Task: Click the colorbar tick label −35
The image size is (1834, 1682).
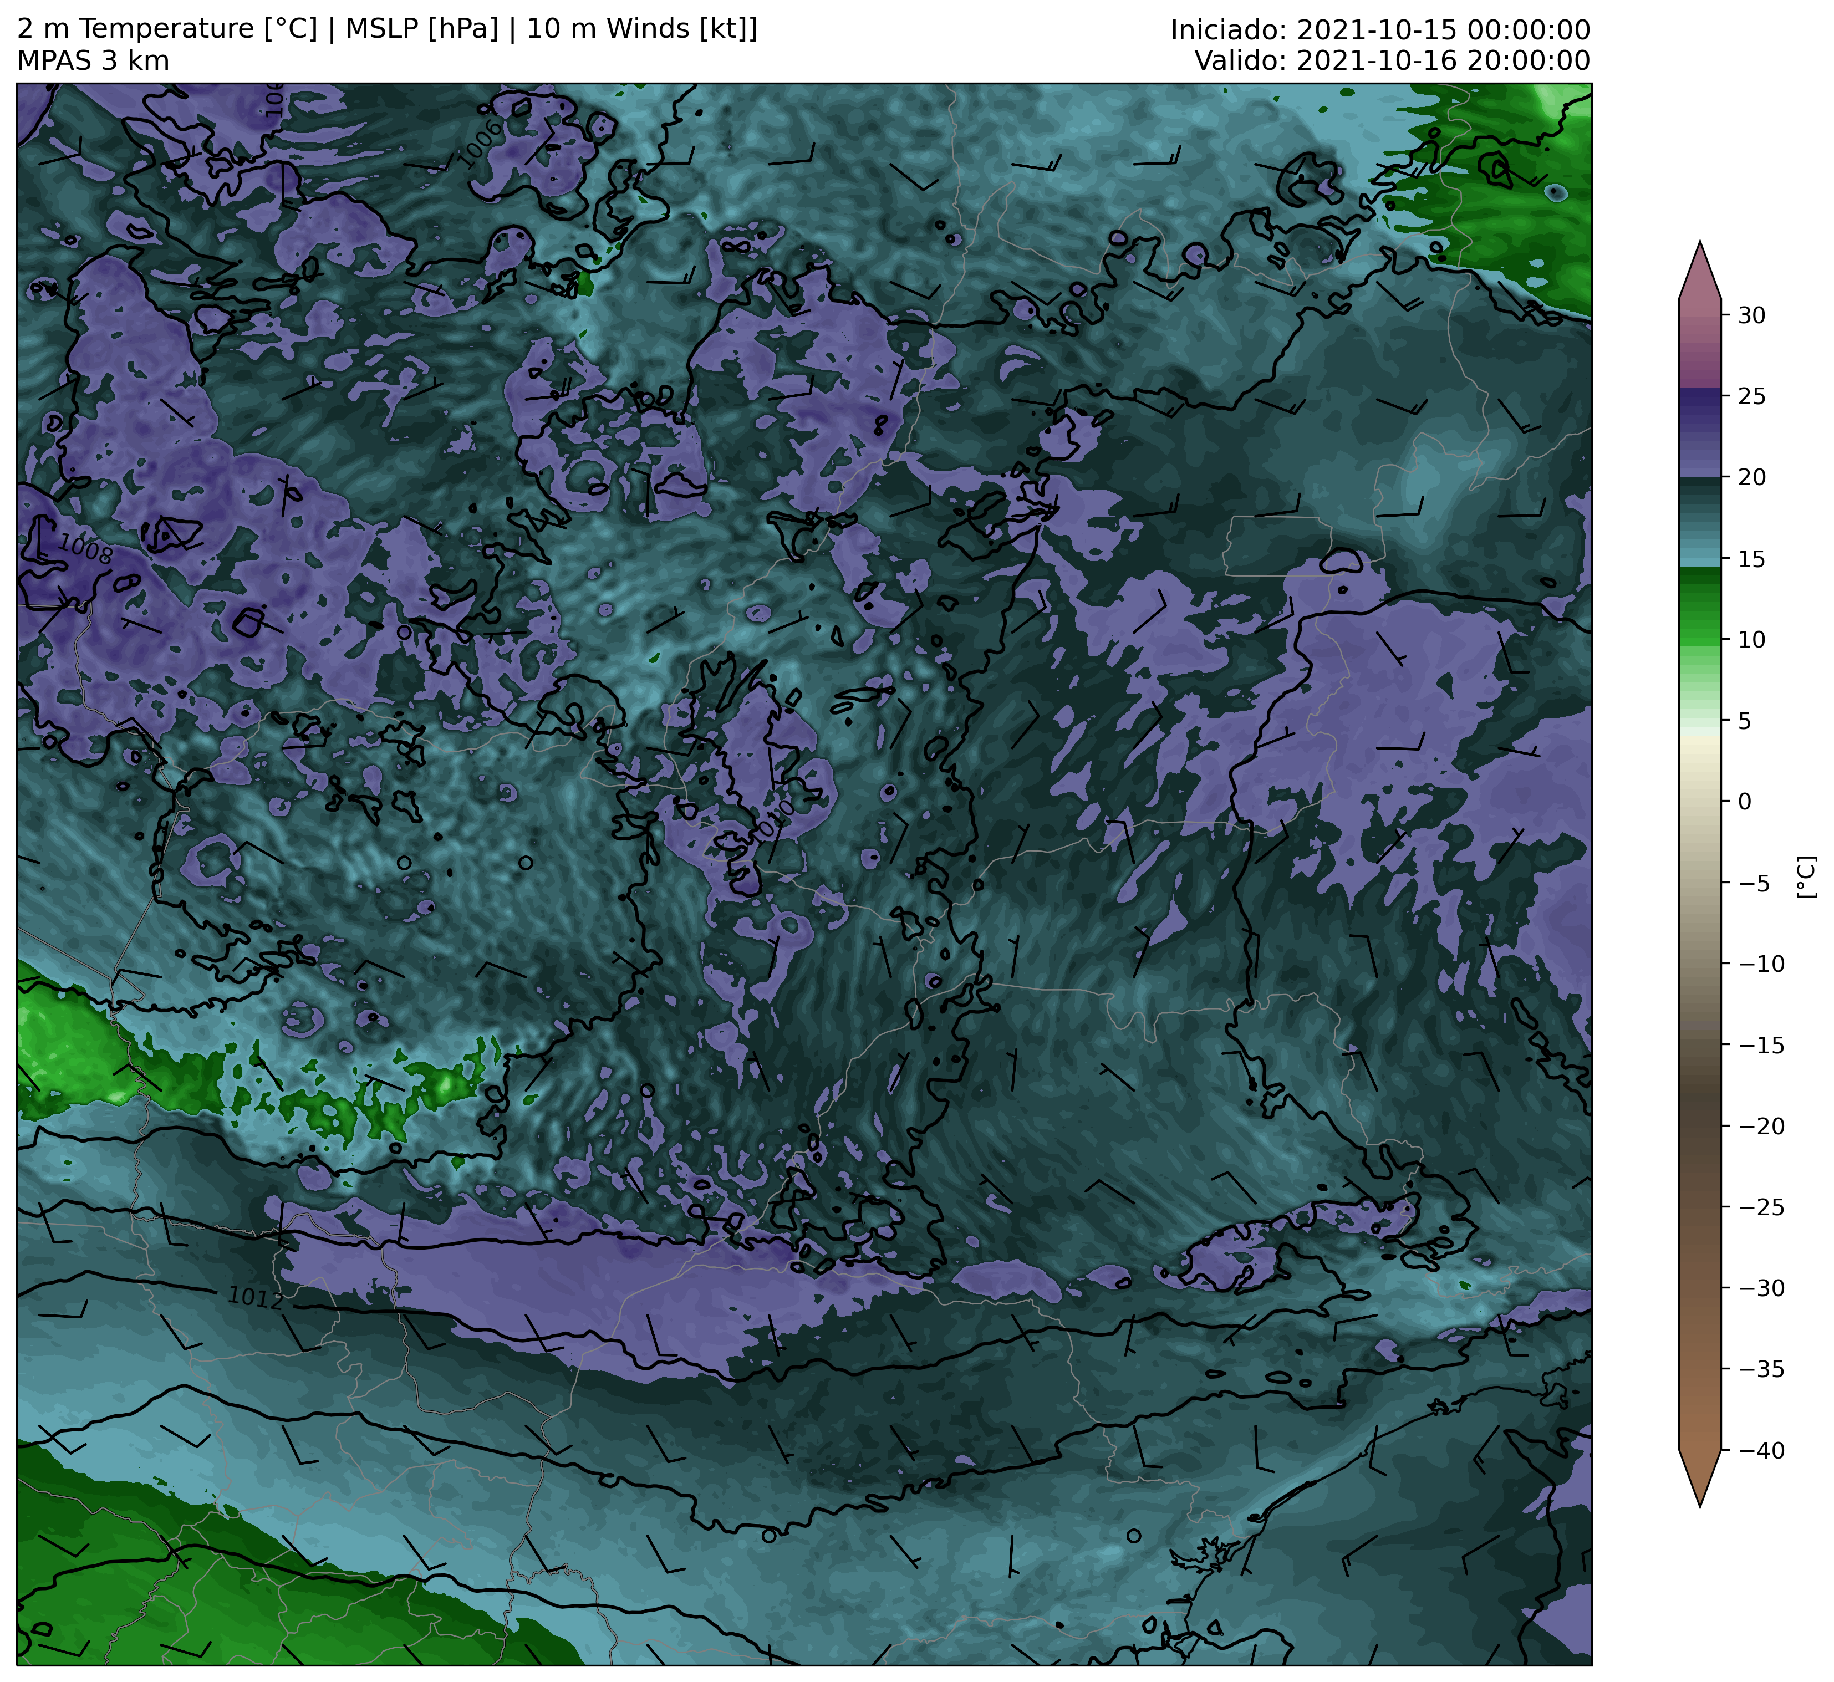Action: [x=1760, y=1369]
